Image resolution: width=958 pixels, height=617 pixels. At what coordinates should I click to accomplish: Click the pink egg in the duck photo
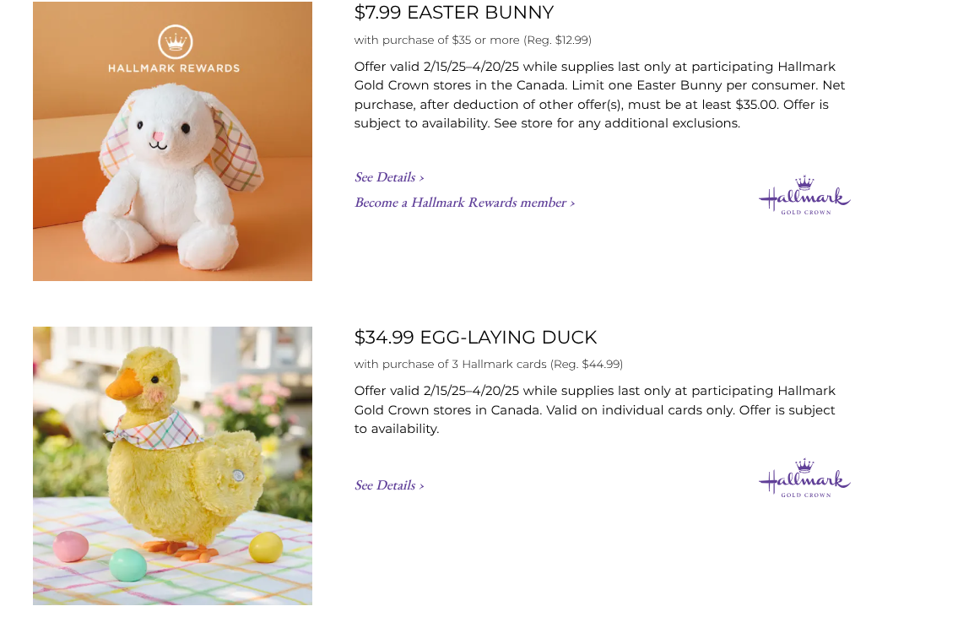[x=70, y=546]
